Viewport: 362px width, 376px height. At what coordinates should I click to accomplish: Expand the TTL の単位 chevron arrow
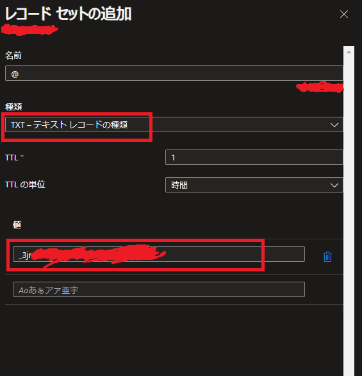(334, 185)
